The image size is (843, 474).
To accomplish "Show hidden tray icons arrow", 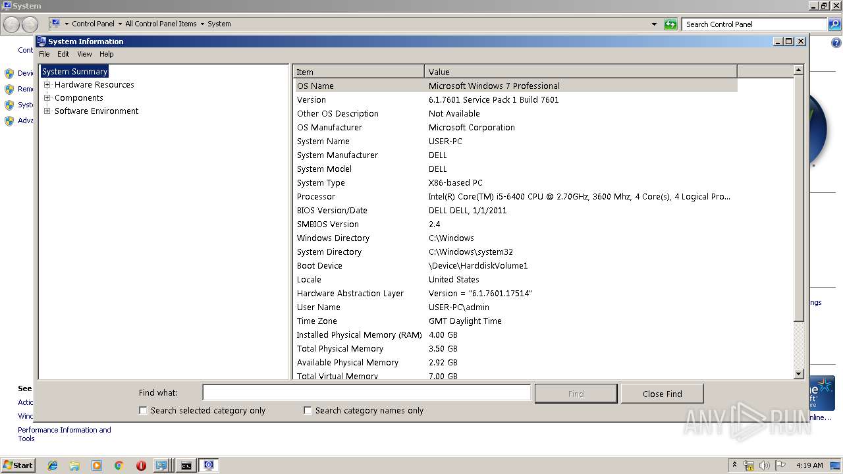I will [734, 465].
